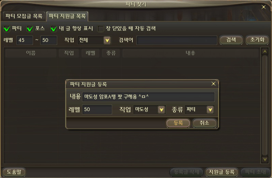The width and height of the screenshot is (272, 178).
Task: Cancel the dialog with 취소
Action: tap(204, 123)
